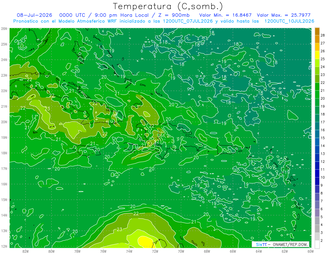Select the teal colorbar segment between 17 and 18
The height and width of the screenshot is (255, 330).
pos(317,118)
